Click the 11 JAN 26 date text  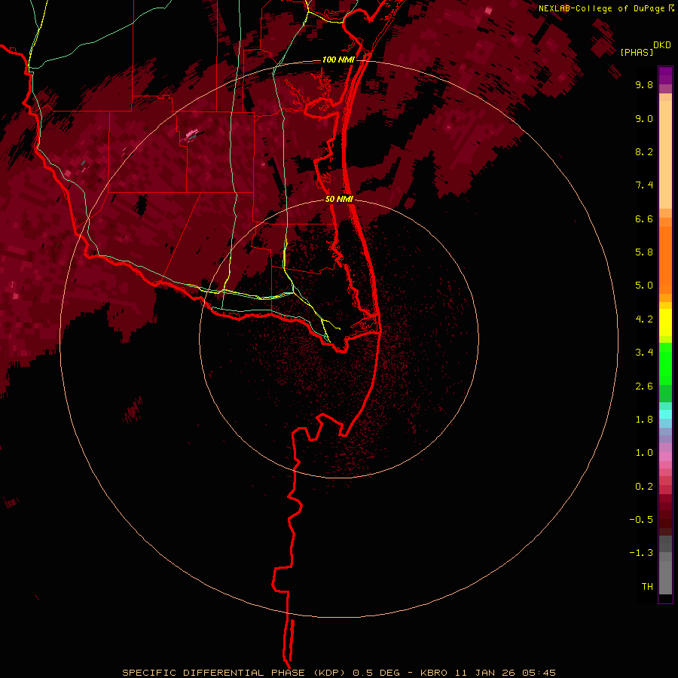click(x=485, y=673)
